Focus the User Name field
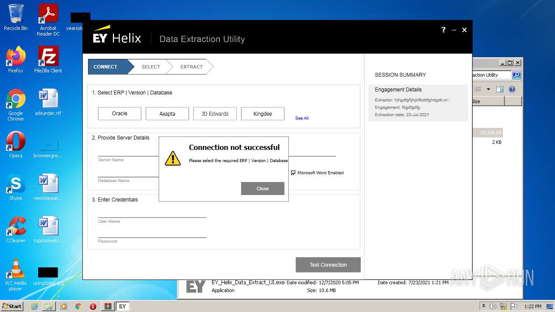 (x=152, y=213)
